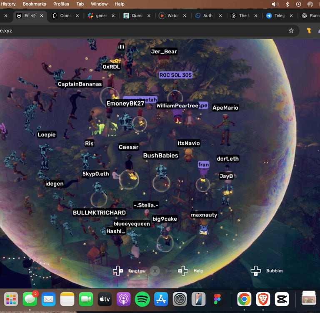This screenshot has width=320, height=313.
Task: Open the Bookmarks menu
Action: [x=35, y=4]
